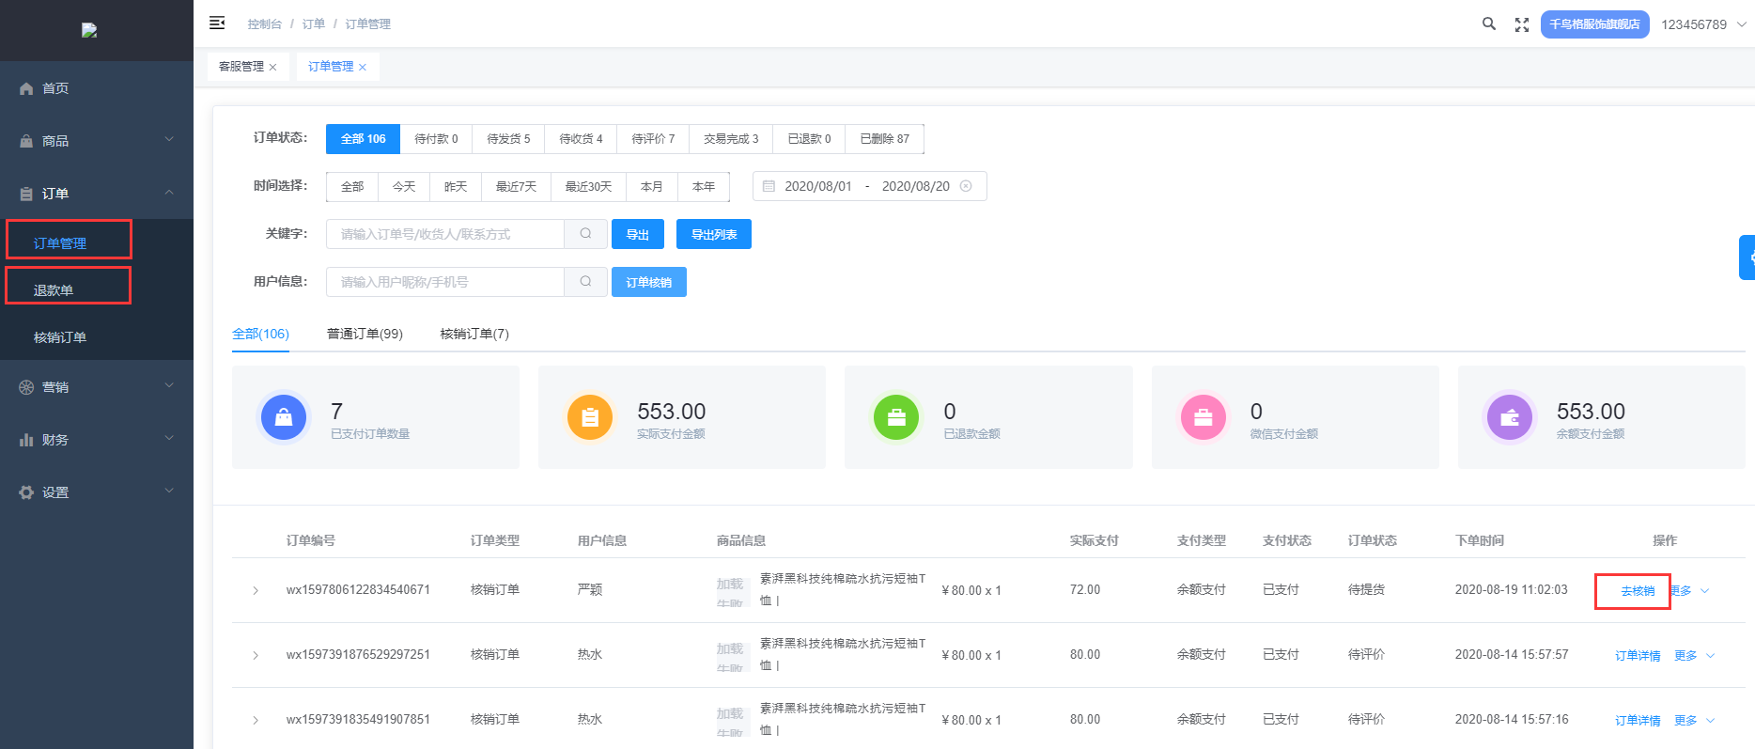This screenshot has height=749, width=1755.
Task: Collapse the 订单 sidebar menu chevron
Action: tap(169, 193)
